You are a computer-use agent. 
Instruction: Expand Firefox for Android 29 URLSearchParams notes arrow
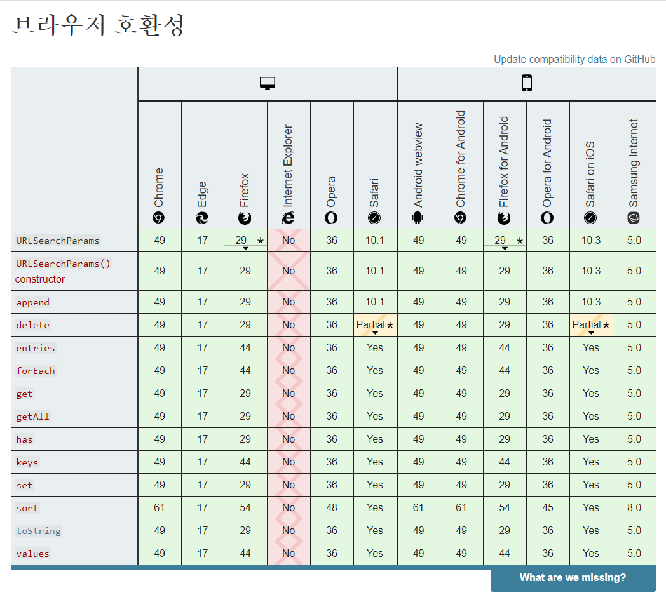(x=505, y=248)
